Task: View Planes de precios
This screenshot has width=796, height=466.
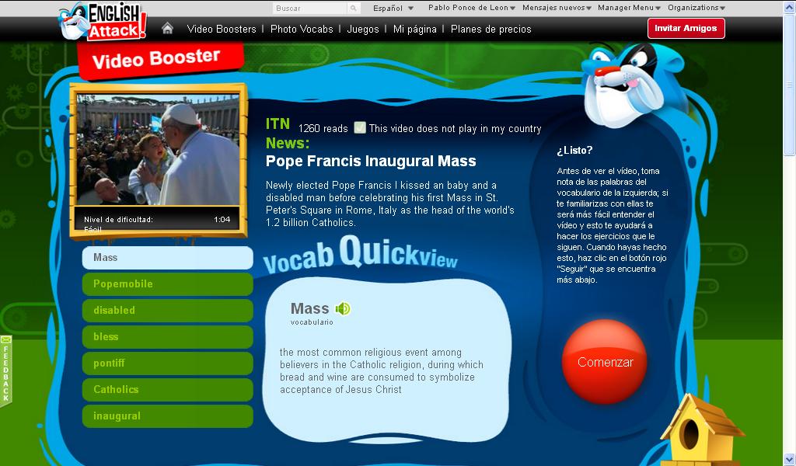Action: tap(491, 30)
